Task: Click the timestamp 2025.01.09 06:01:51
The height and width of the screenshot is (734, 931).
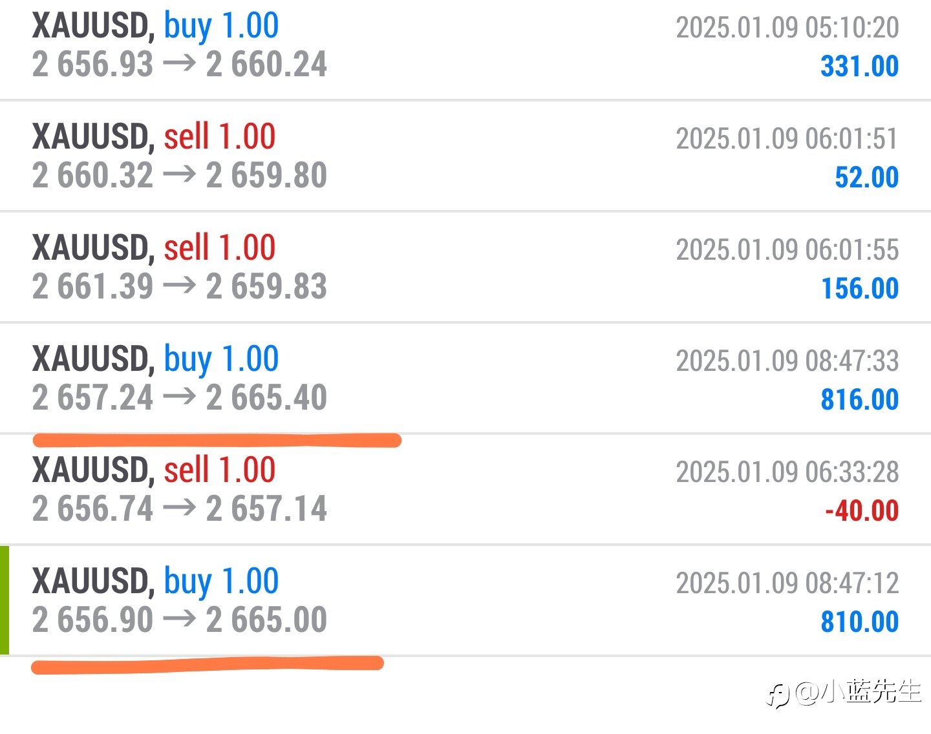Action: coord(787,139)
